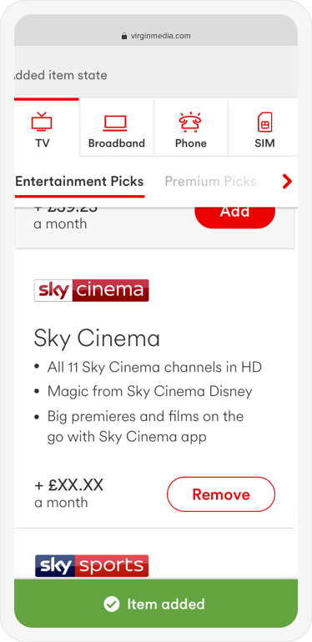Click the padlock icon in address bar
The height and width of the screenshot is (642, 312).
coord(124,36)
